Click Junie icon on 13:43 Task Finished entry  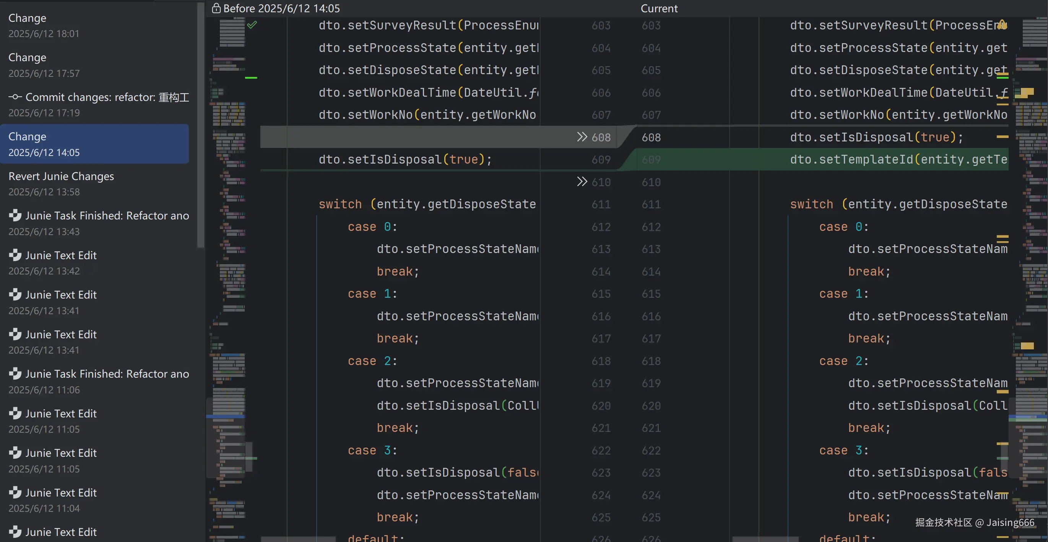click(15, 215)
